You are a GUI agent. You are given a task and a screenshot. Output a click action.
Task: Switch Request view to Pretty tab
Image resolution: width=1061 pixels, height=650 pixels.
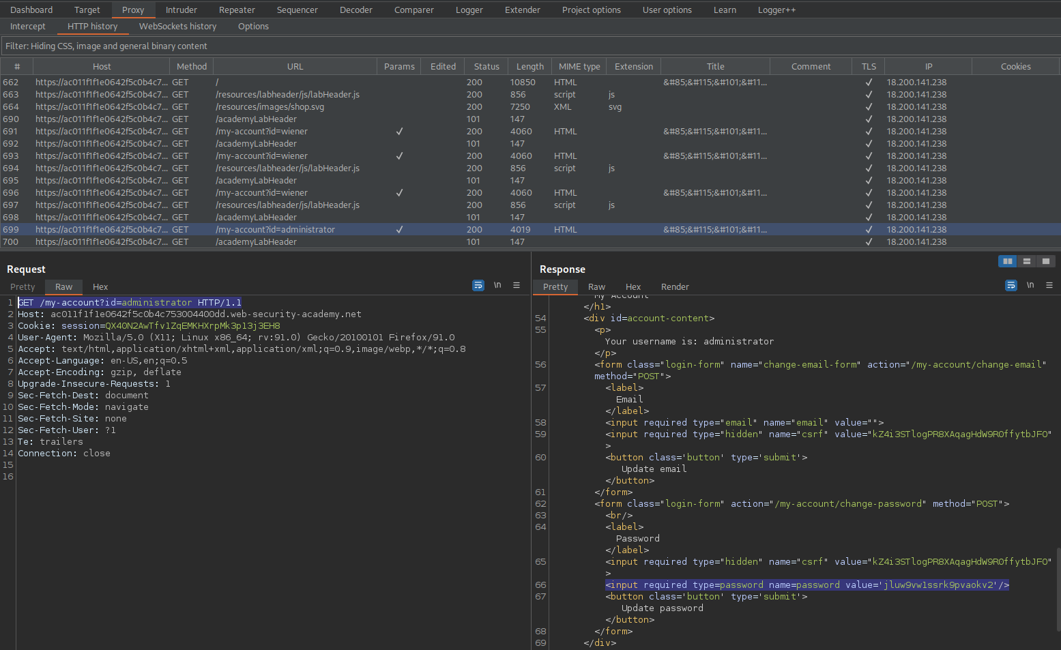point(23,286)
